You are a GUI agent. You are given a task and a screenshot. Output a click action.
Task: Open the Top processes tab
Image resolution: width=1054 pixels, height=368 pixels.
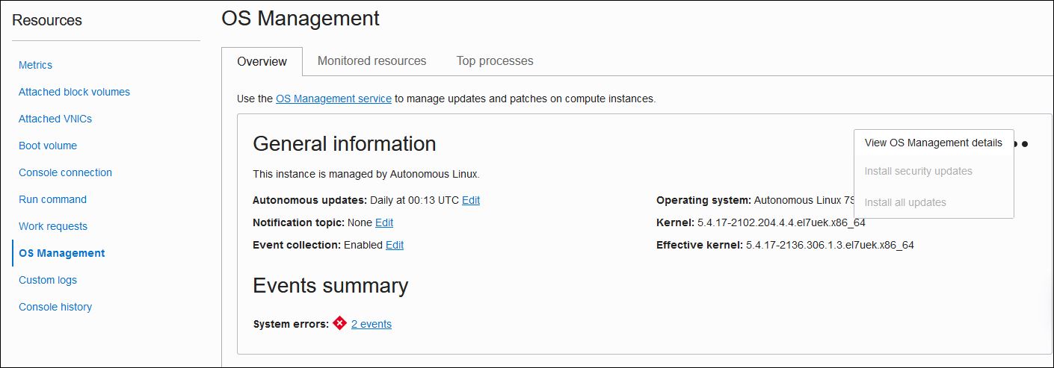coord(495,61)
